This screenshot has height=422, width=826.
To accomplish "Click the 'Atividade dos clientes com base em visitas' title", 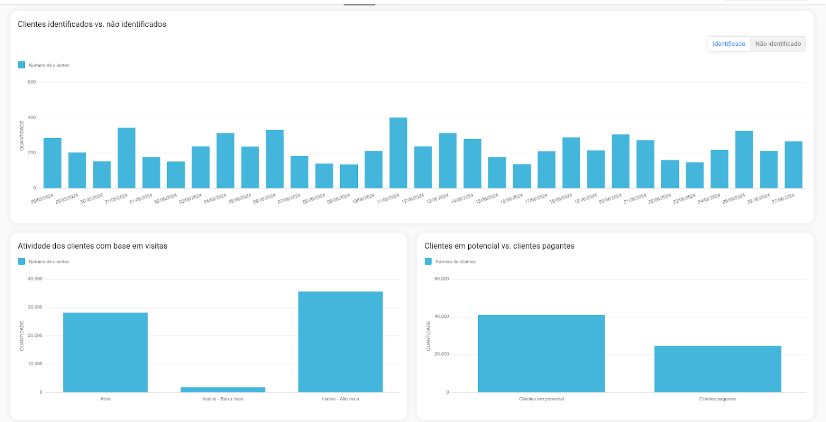I will [x=92, y=246].
